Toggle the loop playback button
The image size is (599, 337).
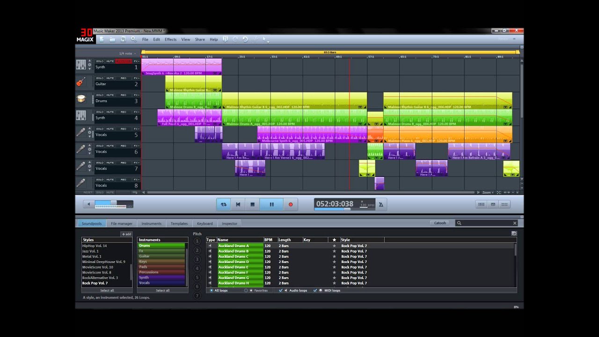[223, 204]
